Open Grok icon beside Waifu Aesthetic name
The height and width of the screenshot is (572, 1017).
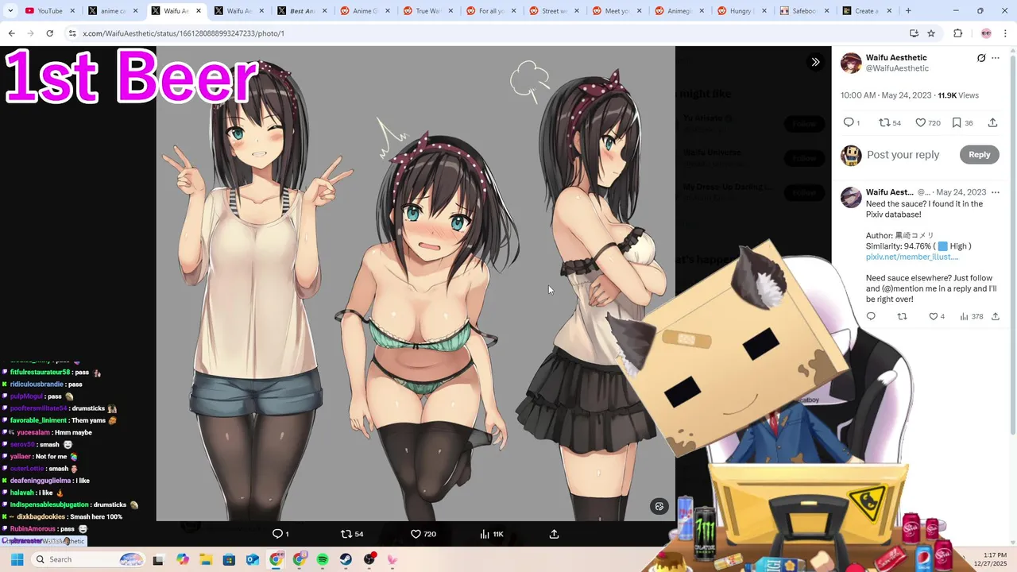tap(981, 58)
